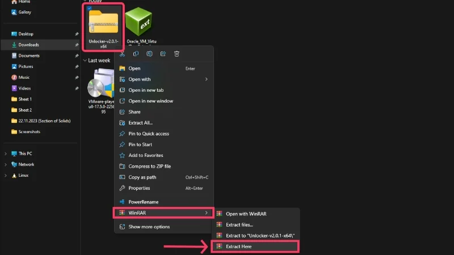Select Compress to ZIP file menu entry
454x255 pixels.
click(149, 166)
